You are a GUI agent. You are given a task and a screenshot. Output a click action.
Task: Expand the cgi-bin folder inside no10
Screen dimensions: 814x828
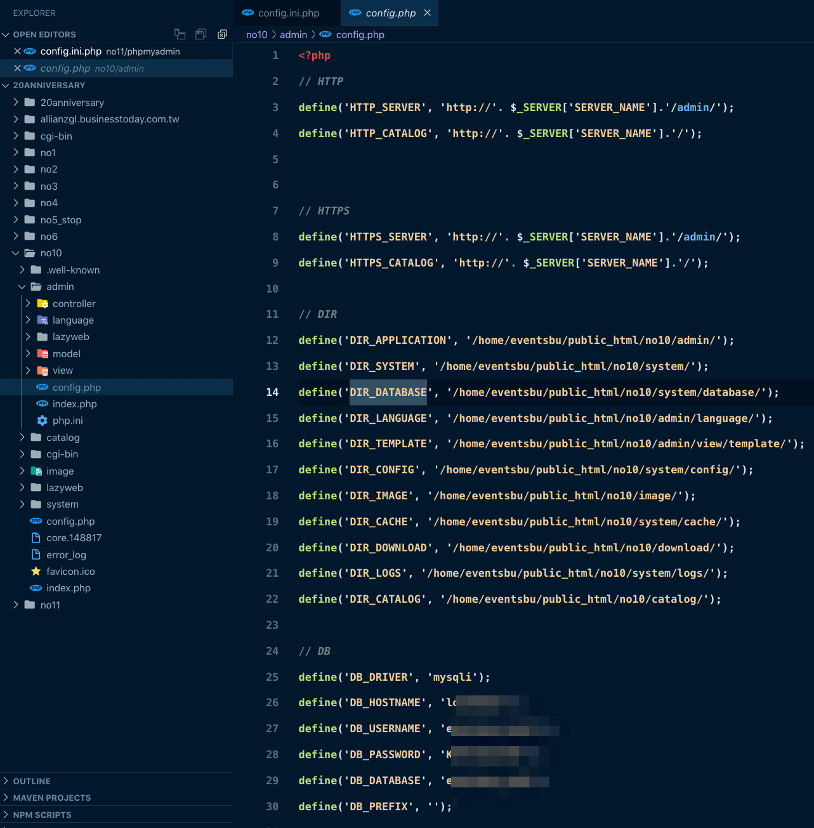click(22, 454)
